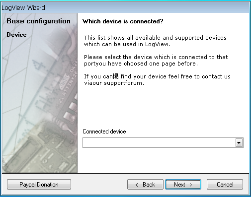Select the LogView Wizard title bar
This screenshot has width=251, height=197.
(125, 7)
